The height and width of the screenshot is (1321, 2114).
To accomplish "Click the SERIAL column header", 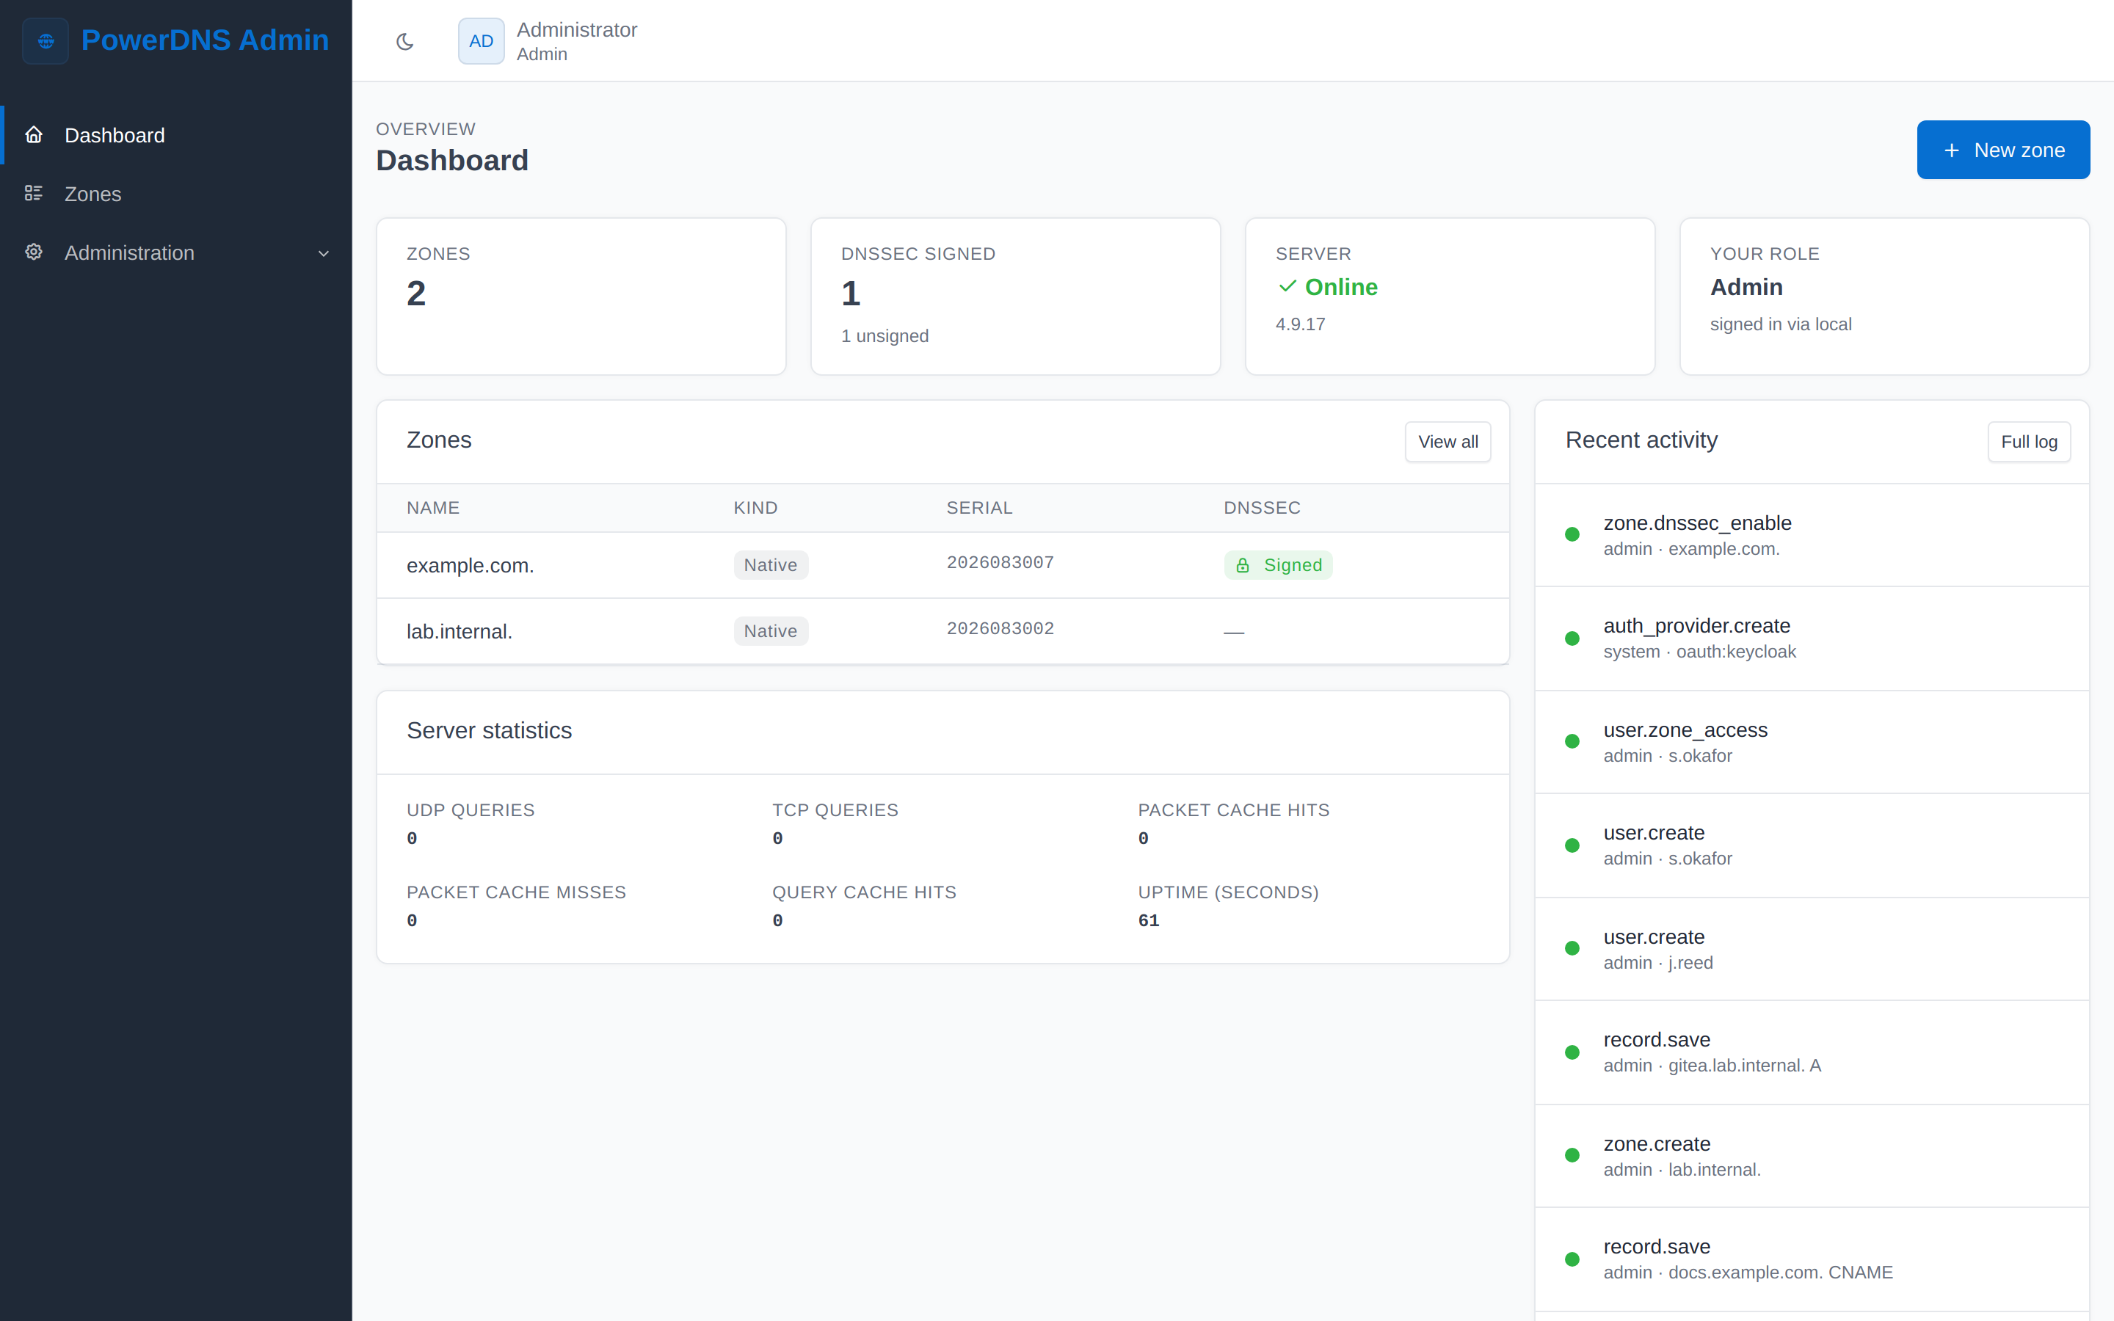I will pyautogui.click(x=979, y=508).
